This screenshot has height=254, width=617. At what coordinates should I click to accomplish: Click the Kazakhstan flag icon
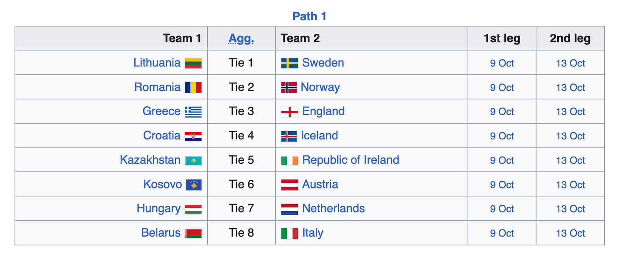click(x=193, y=160)
